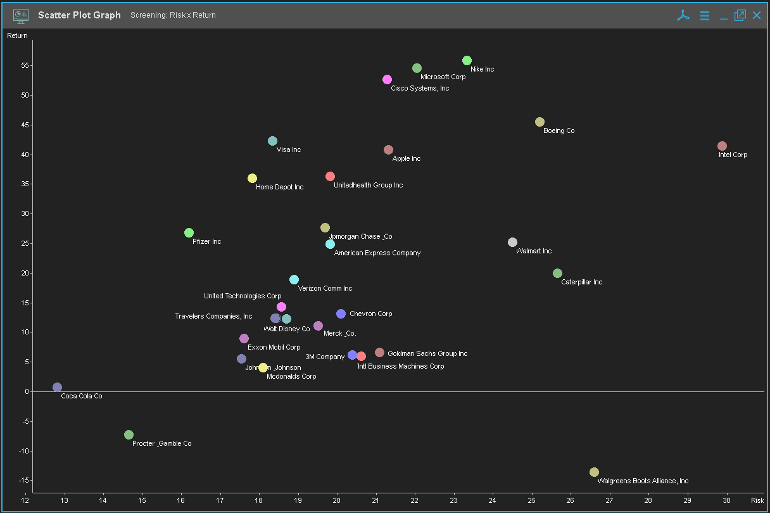Click the Johnson Johnson data point
770x513 pixels.
(x=241, y=358)
